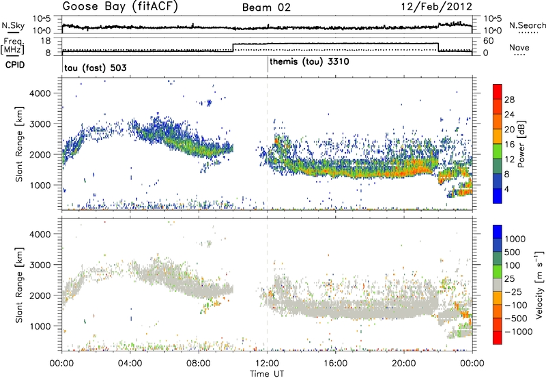
Task: Pick the light green 12–16 dB Power swatch
Action: point(498,151)
